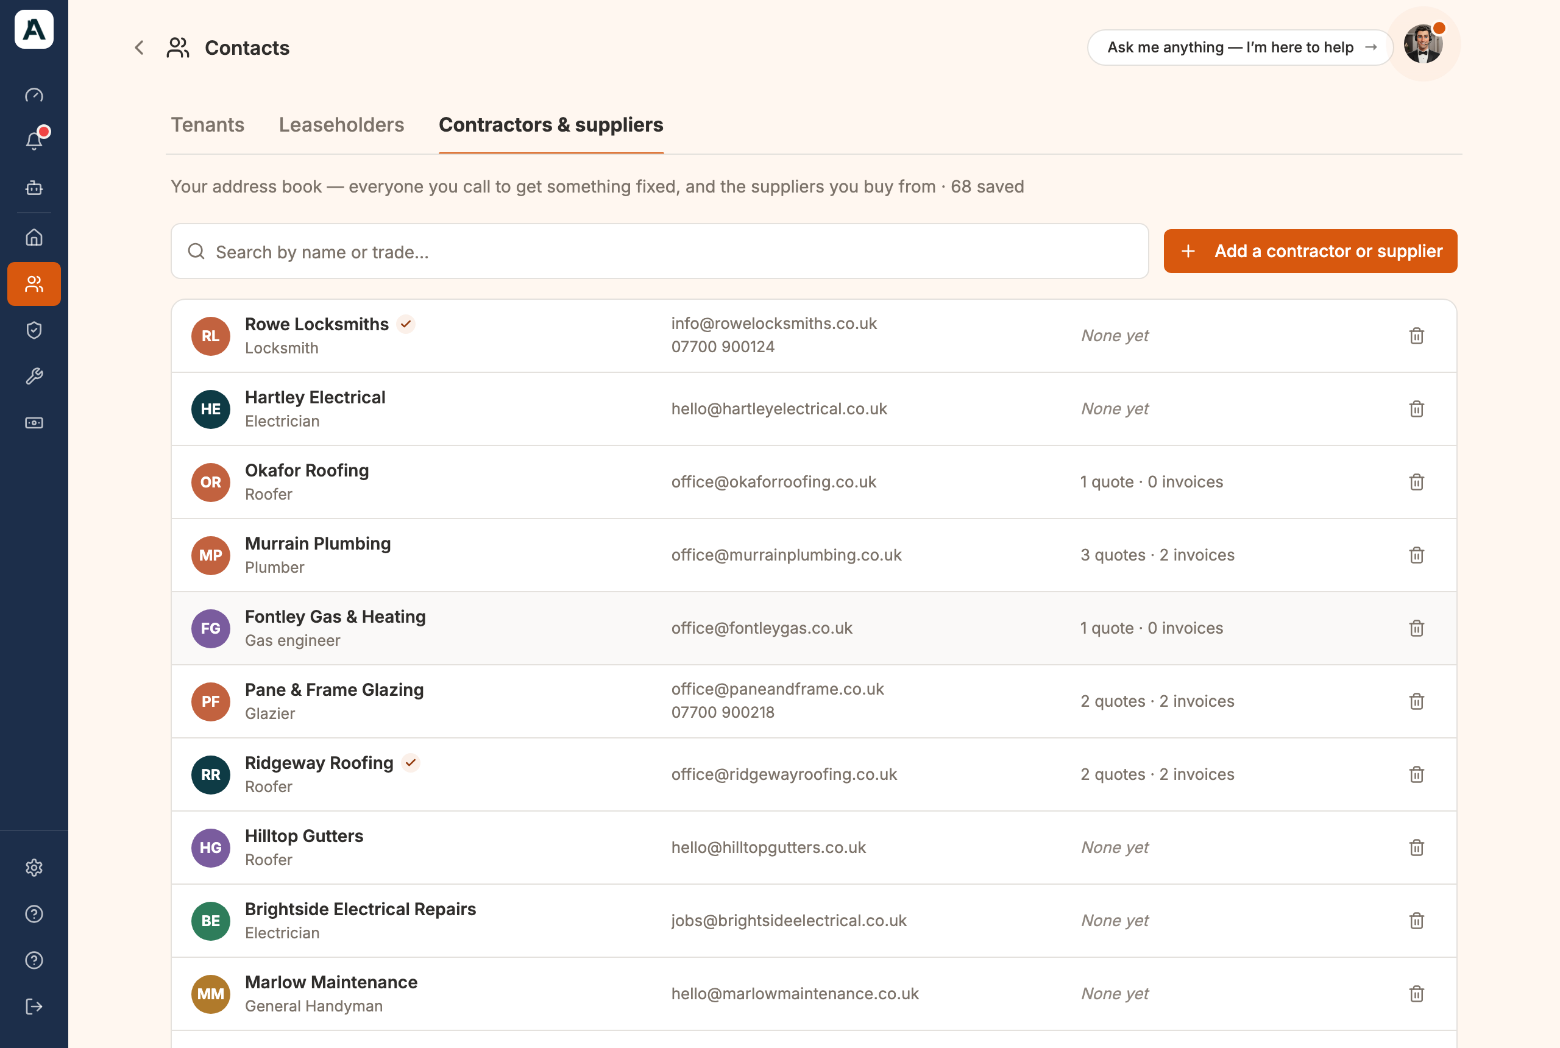Open settings gear in sidebar
The height and width of the screenshot is (1048, 1560).
coord(34,868)
